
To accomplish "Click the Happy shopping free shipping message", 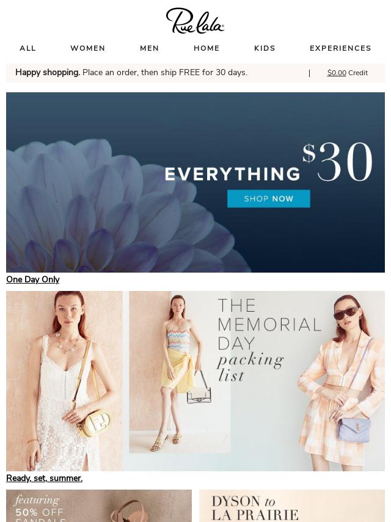I will click(x=131, y=73).
